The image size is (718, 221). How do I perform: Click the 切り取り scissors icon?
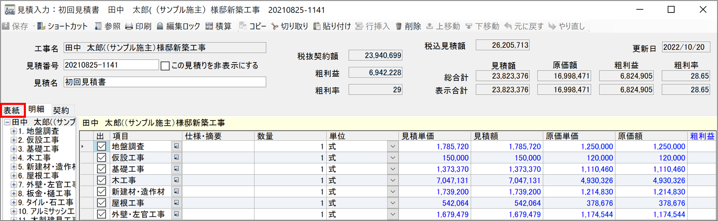275,26
